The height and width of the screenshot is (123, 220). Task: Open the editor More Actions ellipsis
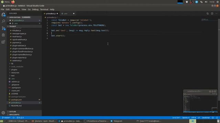217,14
